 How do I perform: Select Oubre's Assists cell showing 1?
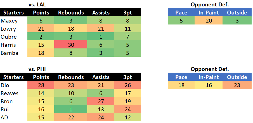[x=101, y=37]
